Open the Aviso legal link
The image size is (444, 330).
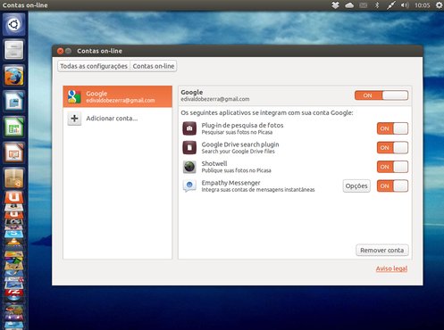(391, 268)
